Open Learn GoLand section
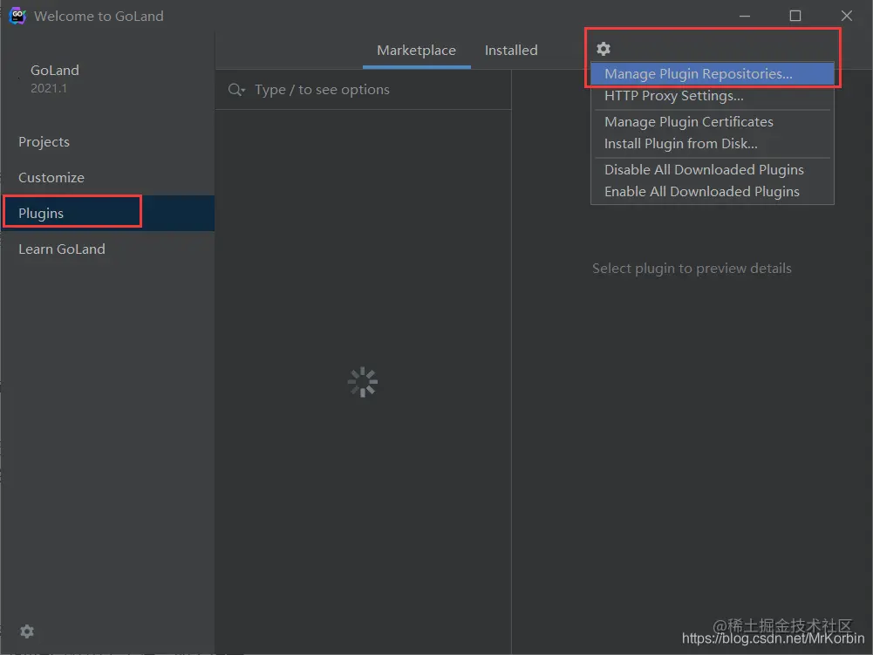 click(108, 249)
